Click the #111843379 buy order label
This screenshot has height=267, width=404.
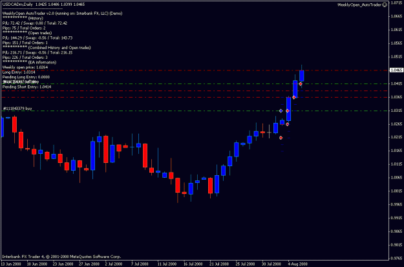pyautogui.click(x=17, y=109)
